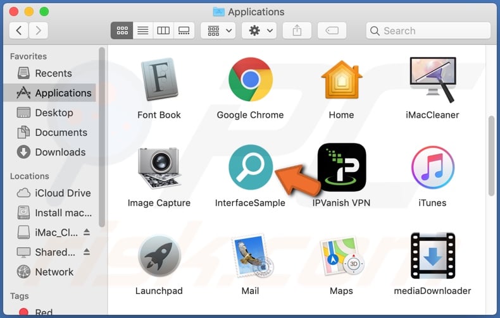Viewport: 500px width, 318px height.
Task: Switch to list view
Action: 143,30
